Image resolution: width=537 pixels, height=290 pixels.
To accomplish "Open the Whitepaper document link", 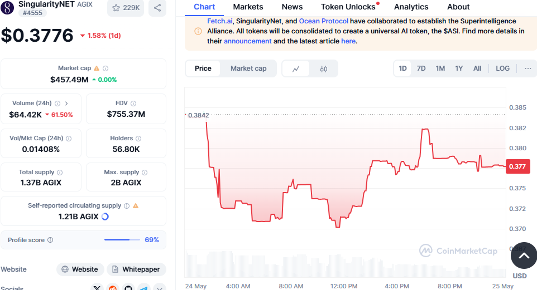I will pyautogui.click(x=136, y=269).
